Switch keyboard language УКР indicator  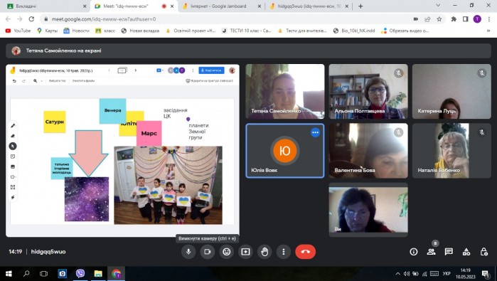click(x=447, y=274)
